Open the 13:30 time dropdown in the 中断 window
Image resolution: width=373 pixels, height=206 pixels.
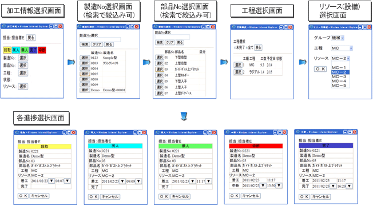(279, 185)
